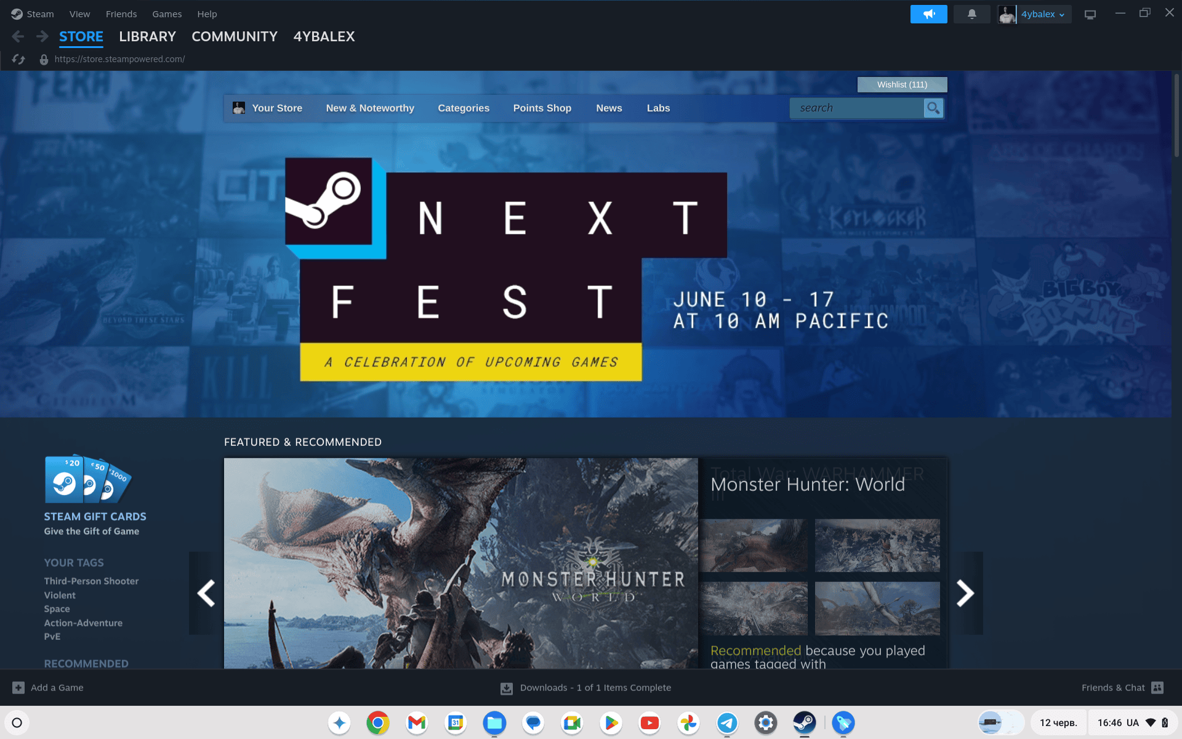Switch to the LIBRARY tab
This screenshot has height=739, width=1182.
pyautogui.click(x=147, y=37)
